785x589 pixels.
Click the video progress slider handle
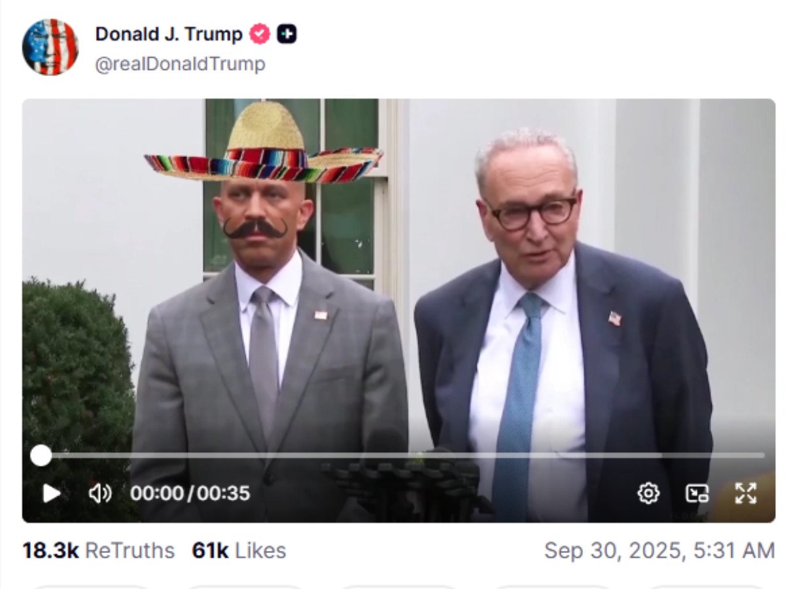coord(41,455)
